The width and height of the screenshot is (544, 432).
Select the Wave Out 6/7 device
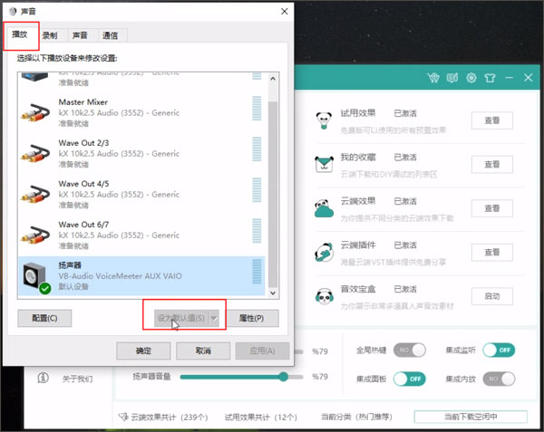pos(141,235)
